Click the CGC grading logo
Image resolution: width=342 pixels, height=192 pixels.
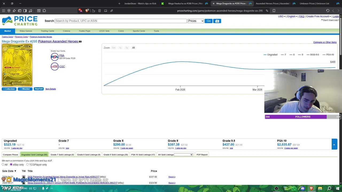tap(55, 66)
